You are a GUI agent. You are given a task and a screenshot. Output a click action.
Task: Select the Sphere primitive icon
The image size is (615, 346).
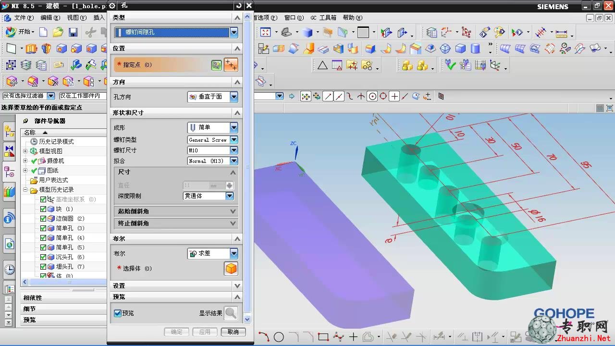point(445,49)
